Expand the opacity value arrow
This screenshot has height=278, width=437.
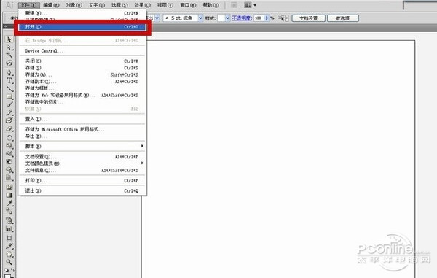(x=267, y=18)
